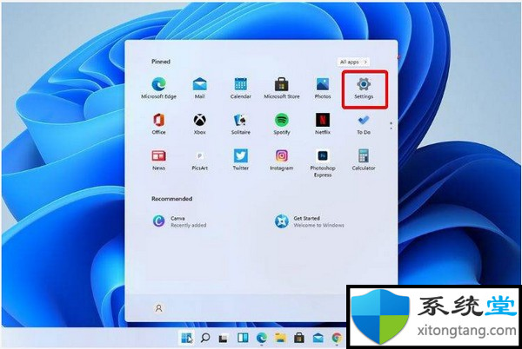Launch the Office app
The height and width of the screenshot is (349, 522).
coord(159,124)
